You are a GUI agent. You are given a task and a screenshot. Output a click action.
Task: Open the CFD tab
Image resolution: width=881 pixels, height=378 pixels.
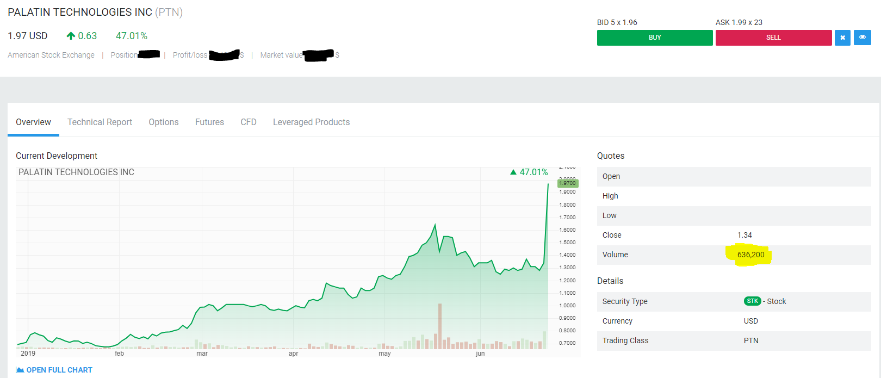249,122
